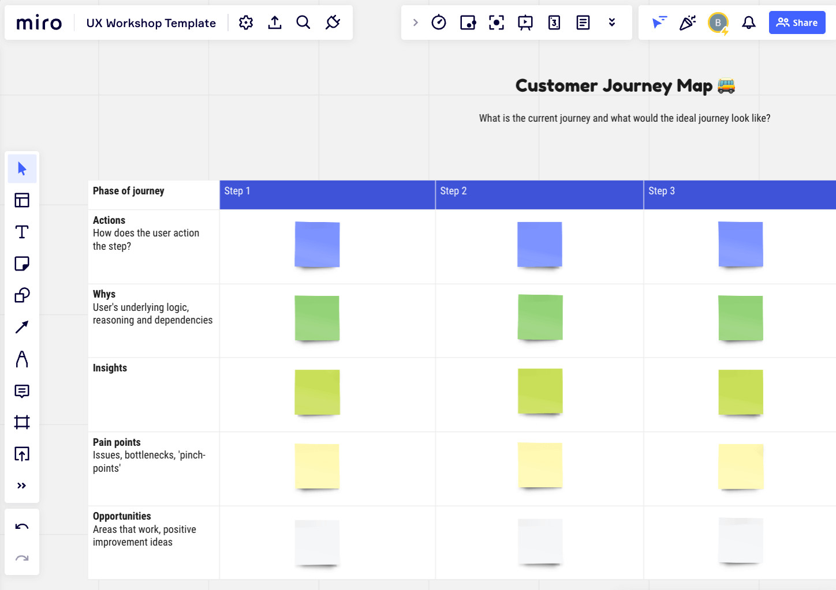Start the timer tool
The image size is (836, 590).
click(x=439, y=22)
